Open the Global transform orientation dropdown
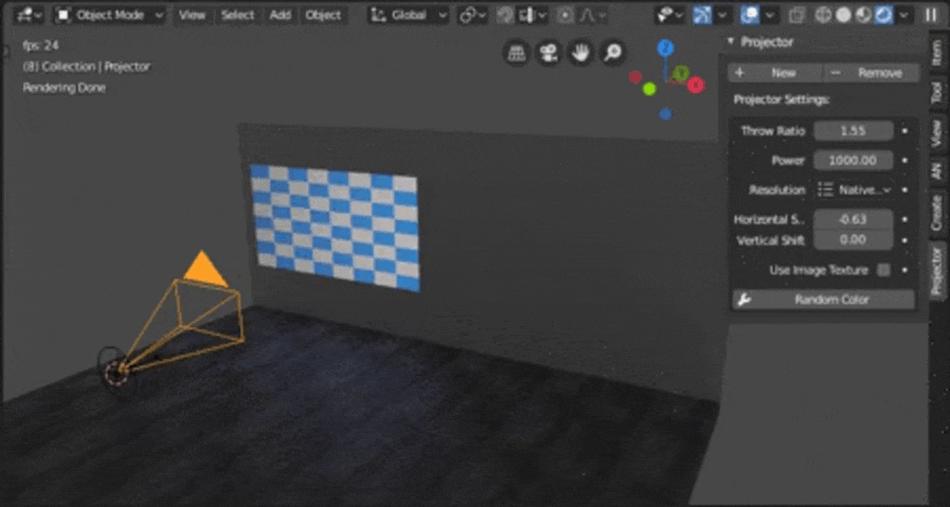 tap(409, 15)
